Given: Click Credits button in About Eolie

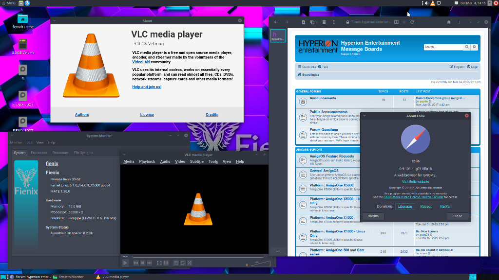Looking at the screenshot, I should pos(373,216).
